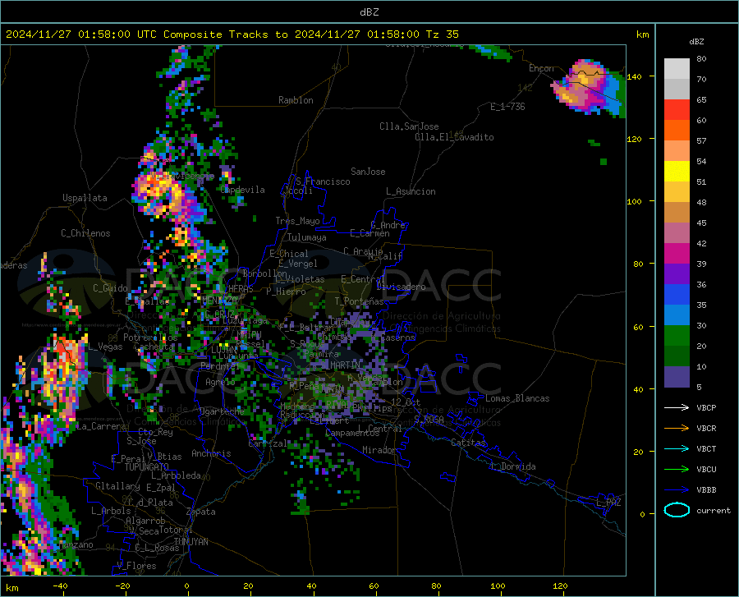
Task: Click the white VBCP arrow legend icon
Action: [677, 407]
